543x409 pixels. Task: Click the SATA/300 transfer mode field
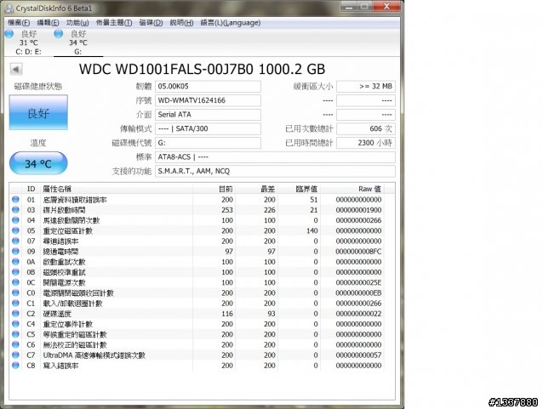point(208,128)
